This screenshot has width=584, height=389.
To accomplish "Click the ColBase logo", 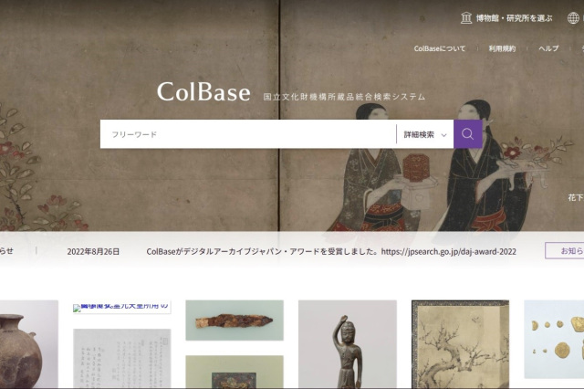I will tap(203, 91).
